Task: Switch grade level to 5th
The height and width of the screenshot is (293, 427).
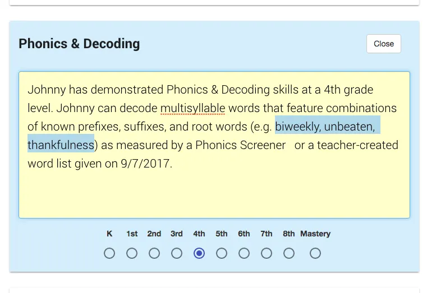Action: 222,253
